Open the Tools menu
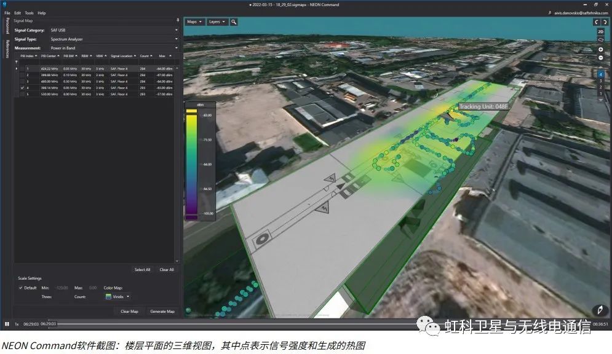612x354 pixels. 30,13
